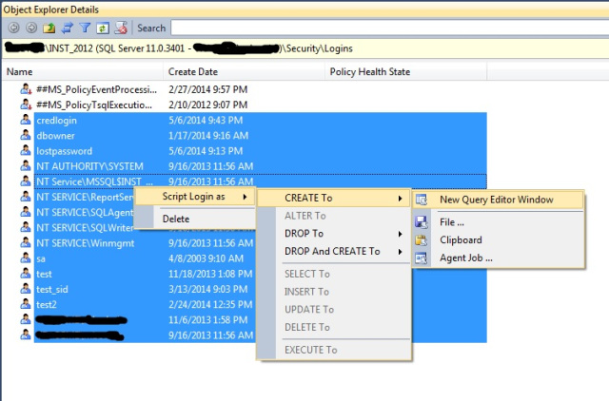Open the Filter funnel icon
The height and width of the screenshot is (401, 609).
click(85, 28)
